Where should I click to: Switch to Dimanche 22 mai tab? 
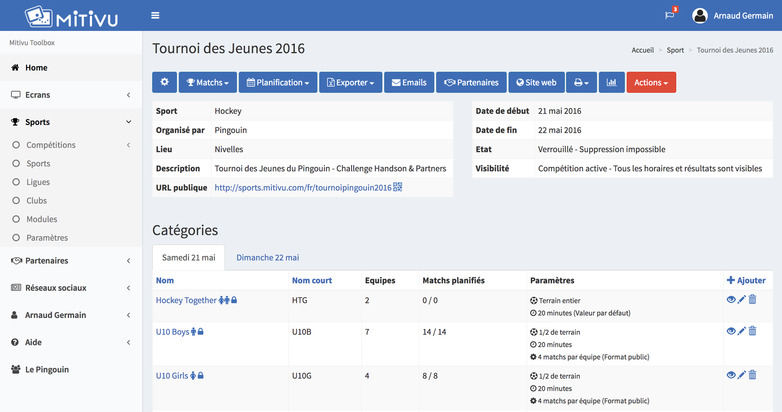coord(268,258)
